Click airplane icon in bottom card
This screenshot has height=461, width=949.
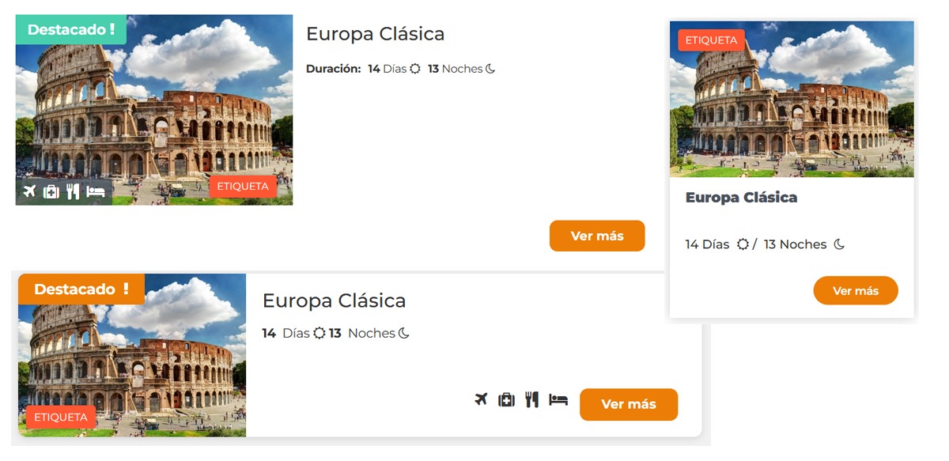click(481, 399)
